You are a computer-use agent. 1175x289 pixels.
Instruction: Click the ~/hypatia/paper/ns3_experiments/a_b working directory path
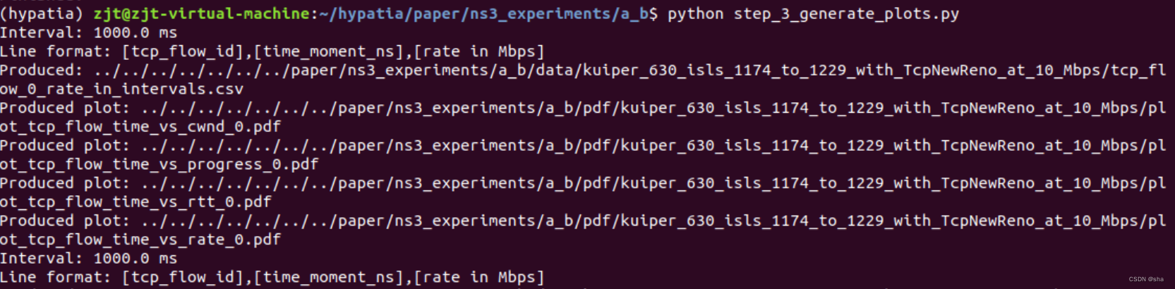click(483, 13)
